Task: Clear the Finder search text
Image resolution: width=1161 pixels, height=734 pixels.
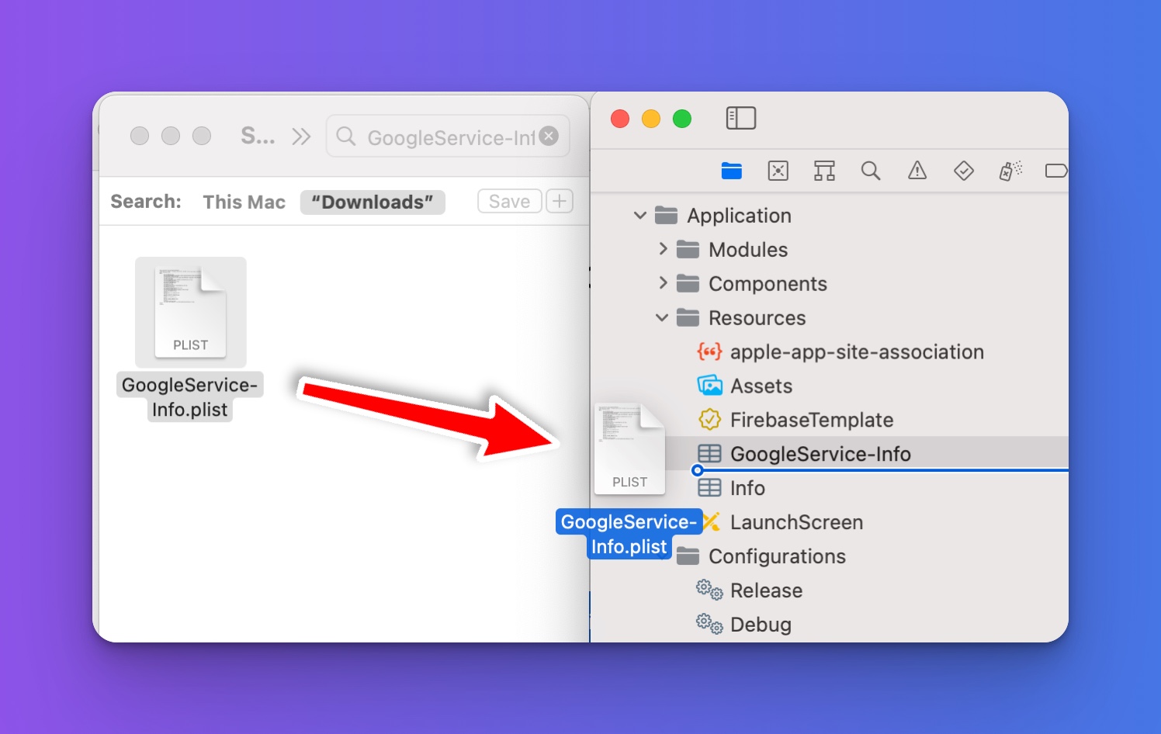Action: tap(549, 136)
